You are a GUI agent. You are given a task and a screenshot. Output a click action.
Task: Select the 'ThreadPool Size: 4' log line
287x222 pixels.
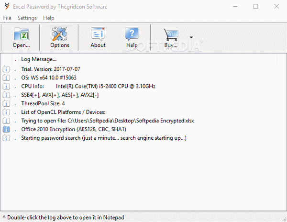click(x=43, y=103)
